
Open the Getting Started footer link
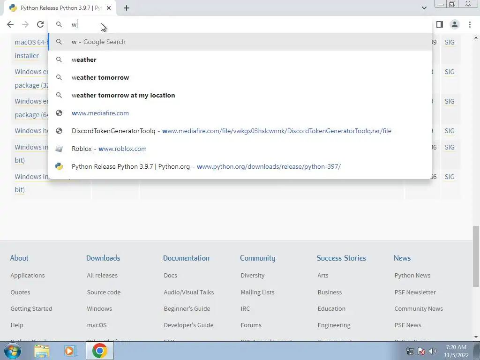click(x=31, y=309)
